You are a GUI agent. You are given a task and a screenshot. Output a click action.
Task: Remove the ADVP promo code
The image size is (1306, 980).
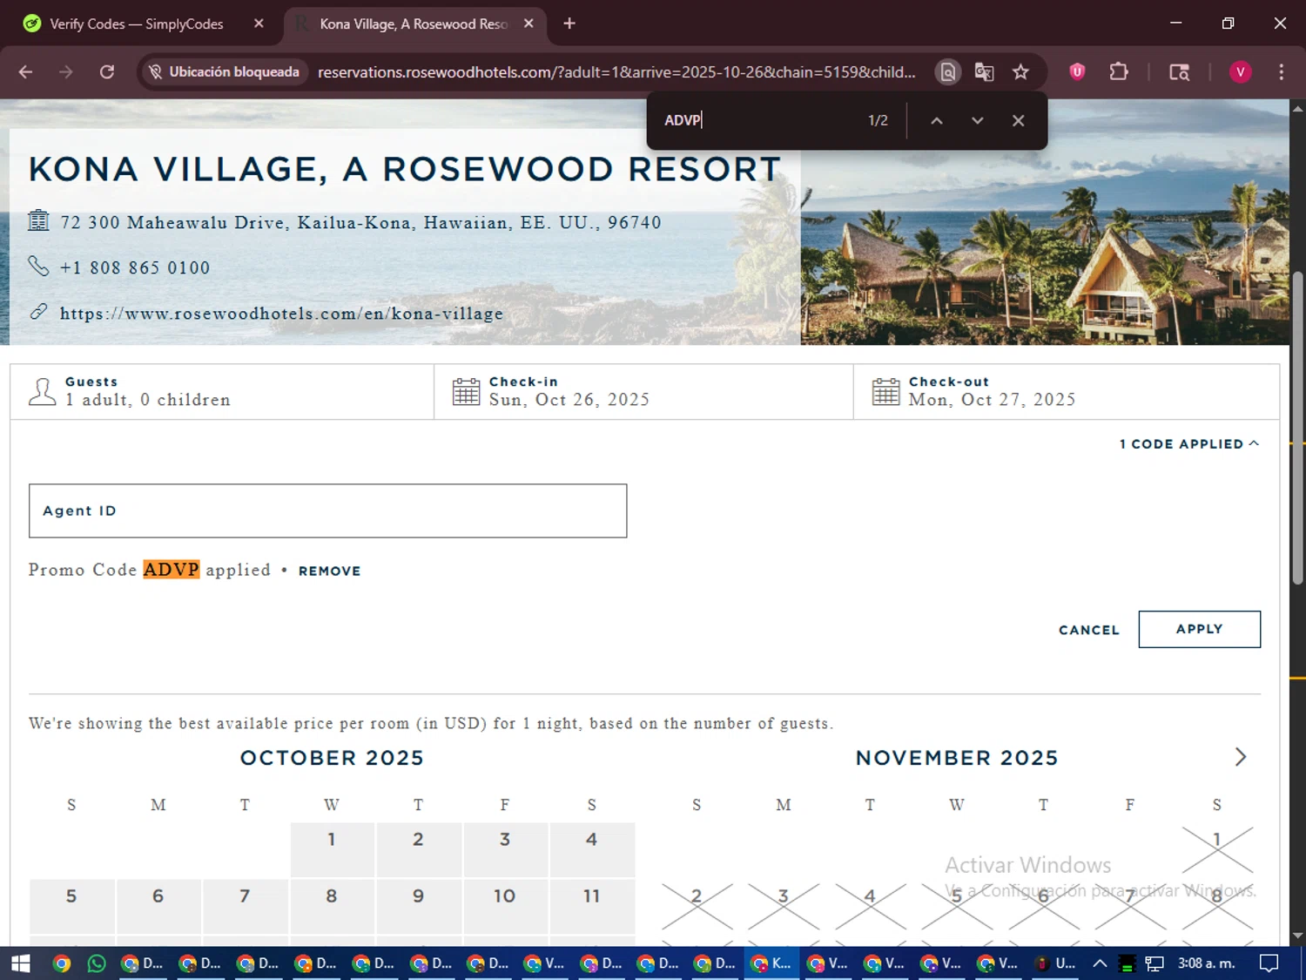[329, 571]
